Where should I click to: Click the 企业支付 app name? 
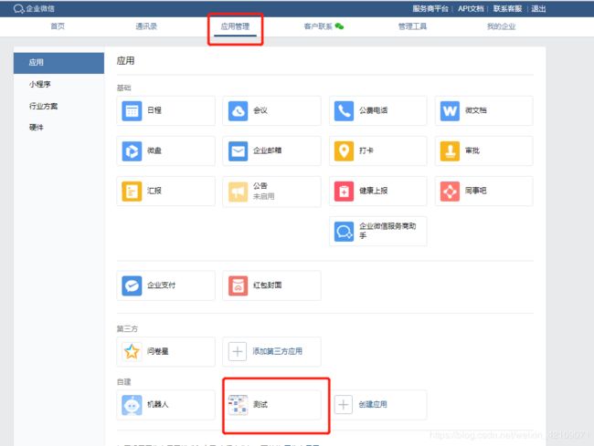tap(161, 285)
